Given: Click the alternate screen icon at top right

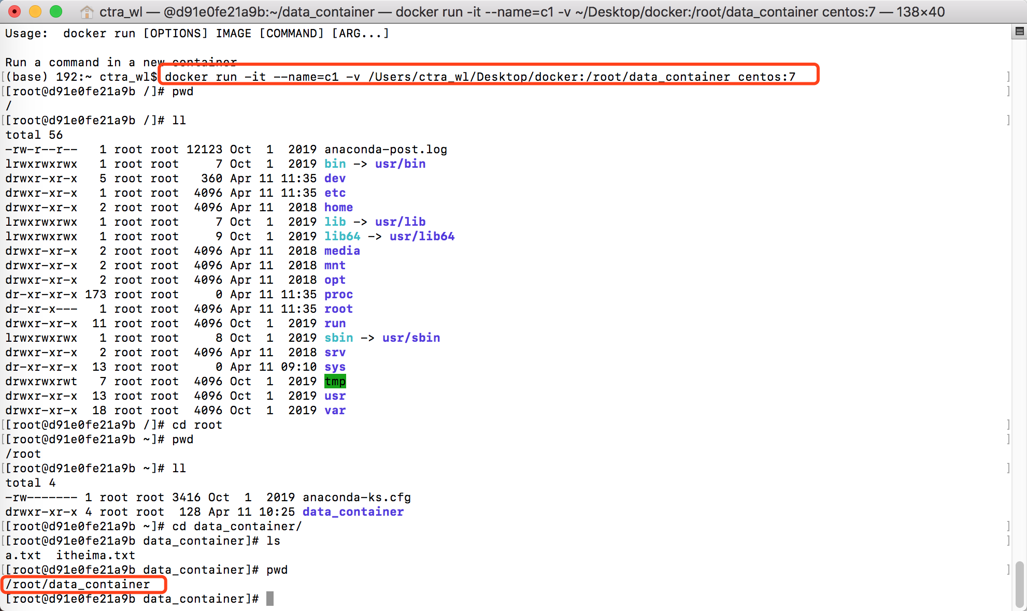Looking at the screenshot, I should (1019, 32).
